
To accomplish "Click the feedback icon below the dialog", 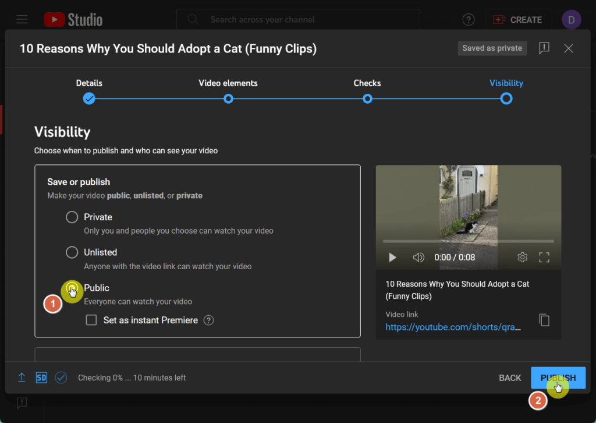I will pos(22,403).
